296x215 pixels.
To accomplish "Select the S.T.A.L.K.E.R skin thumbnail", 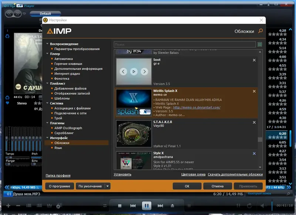I will [134, 134].
